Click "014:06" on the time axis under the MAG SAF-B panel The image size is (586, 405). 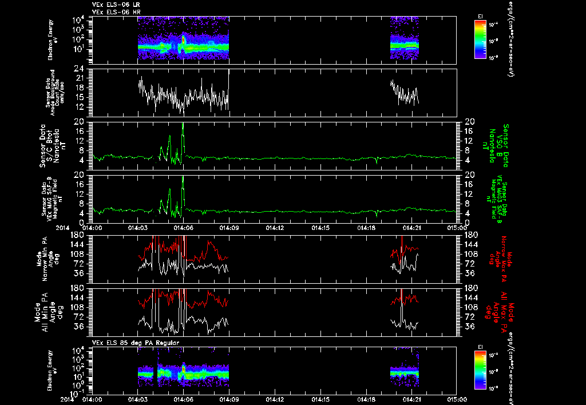coord(184,228)
